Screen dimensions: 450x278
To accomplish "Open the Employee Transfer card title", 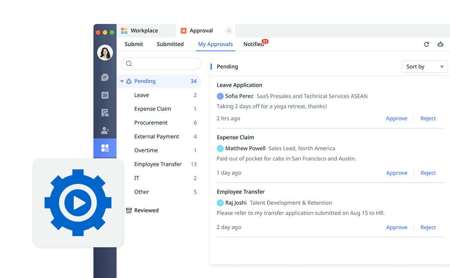I will [x=240, y=192].
